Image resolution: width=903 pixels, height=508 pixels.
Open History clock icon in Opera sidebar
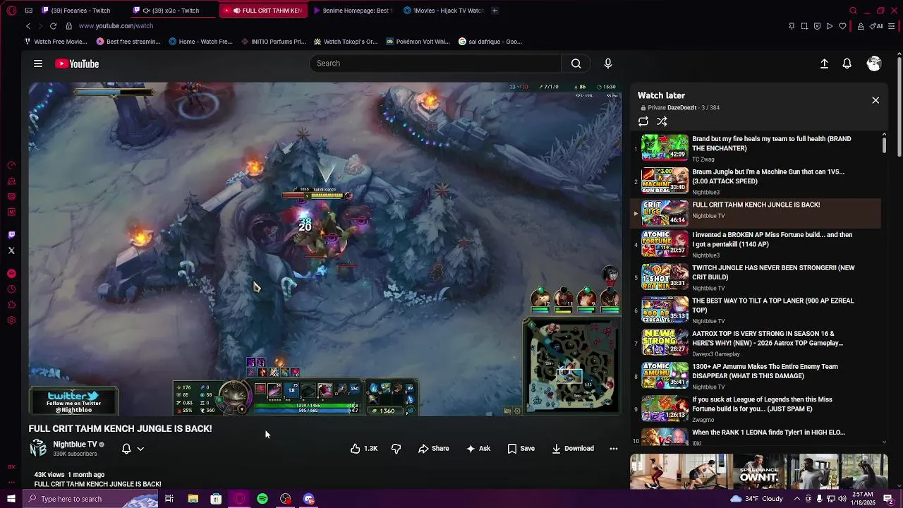tap(11, 289)
